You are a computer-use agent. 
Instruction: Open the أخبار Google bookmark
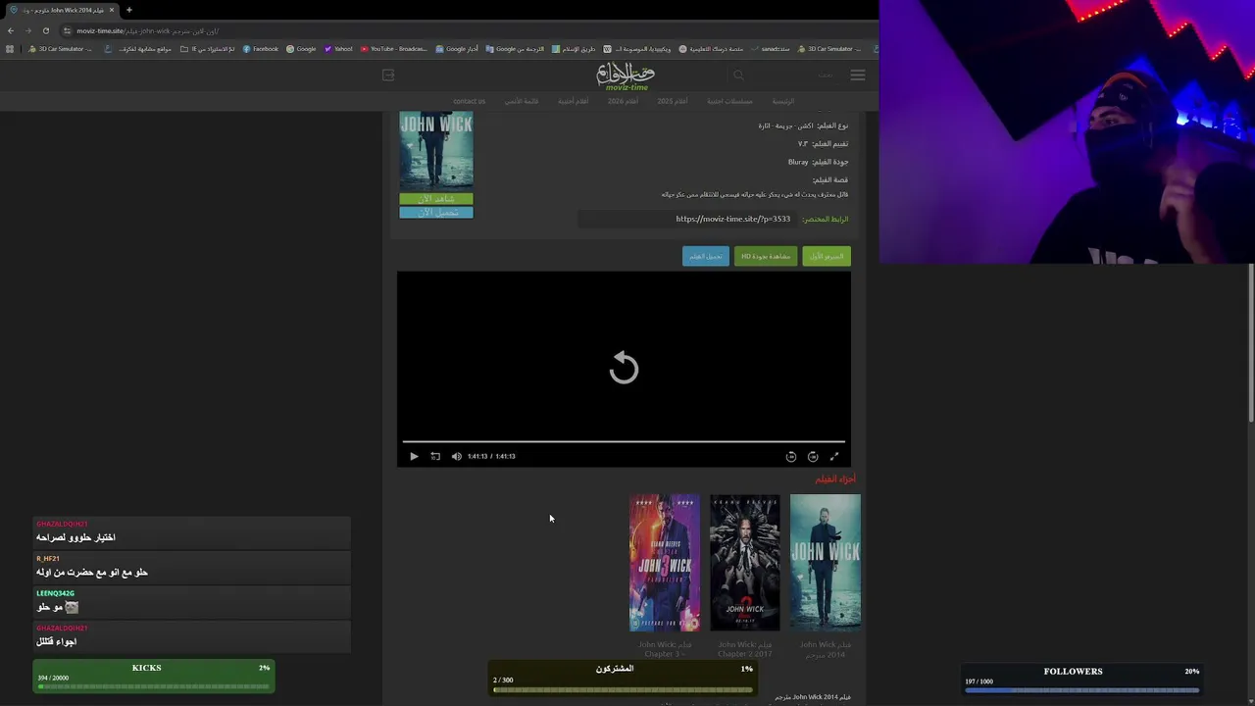[x=457, y=49]
